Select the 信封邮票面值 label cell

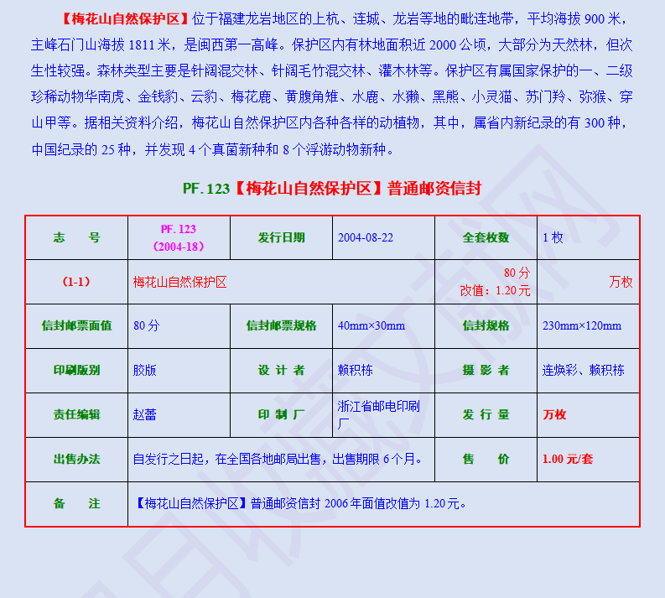pyautogui.click(x=76, y=325)
